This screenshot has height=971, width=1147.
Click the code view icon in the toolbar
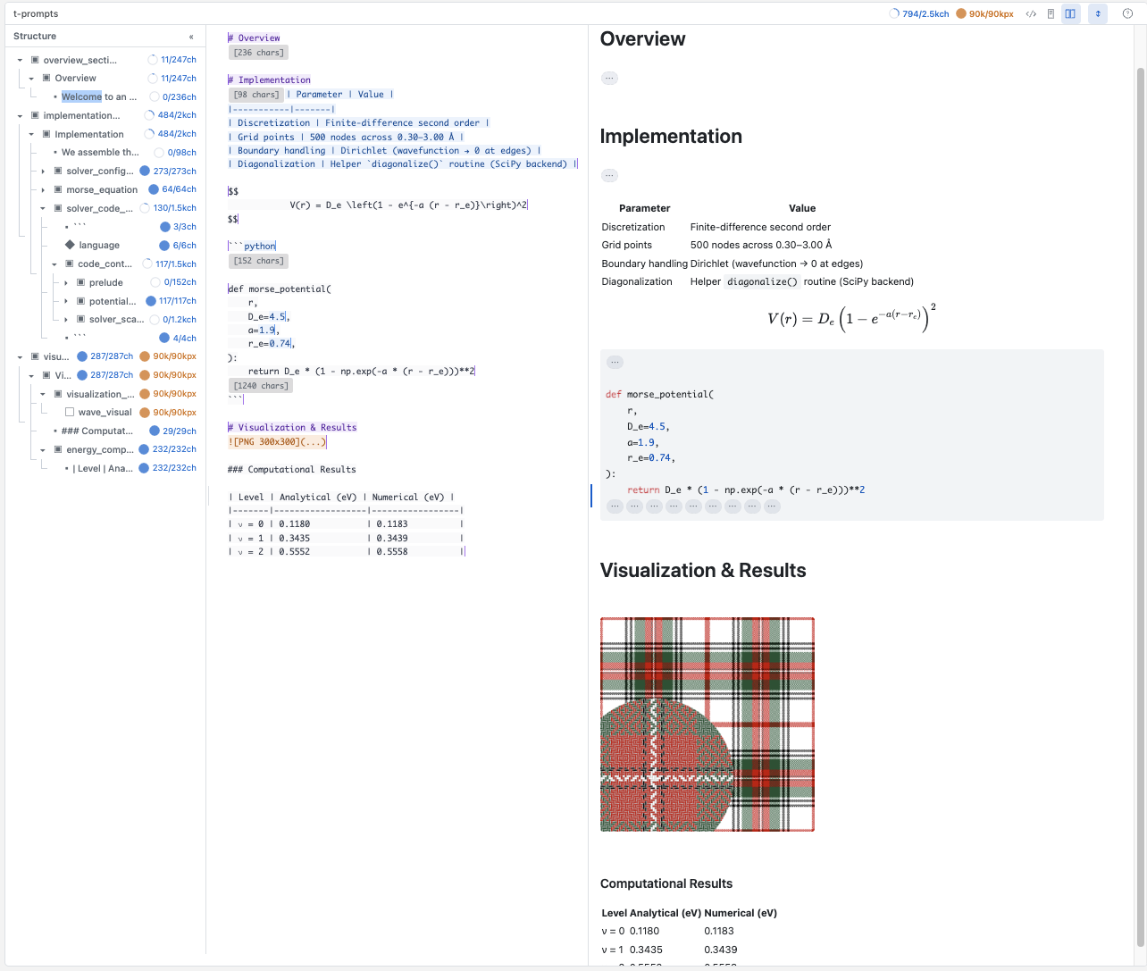point(1031,14)
